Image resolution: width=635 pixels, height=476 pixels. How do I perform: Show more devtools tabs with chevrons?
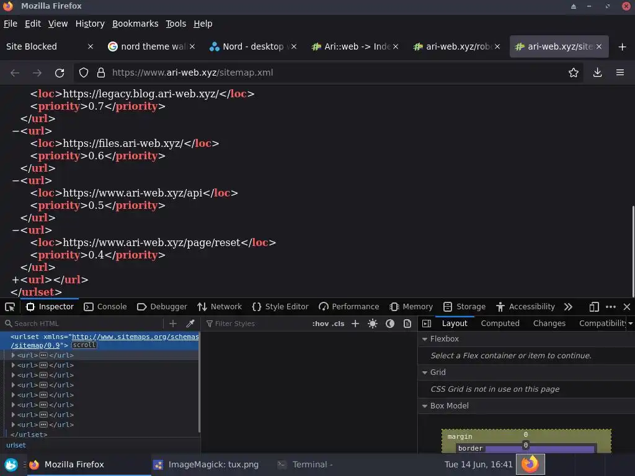(x=568, y=307)
